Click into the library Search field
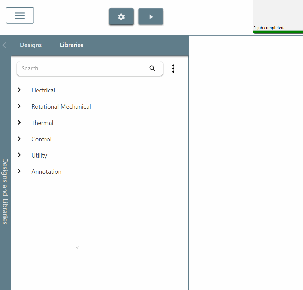The width and height of the screenshot is (303, 290). click(81, 68)
